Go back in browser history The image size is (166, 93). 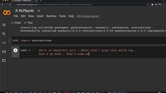pyautogui.click(x=3, y=5)
